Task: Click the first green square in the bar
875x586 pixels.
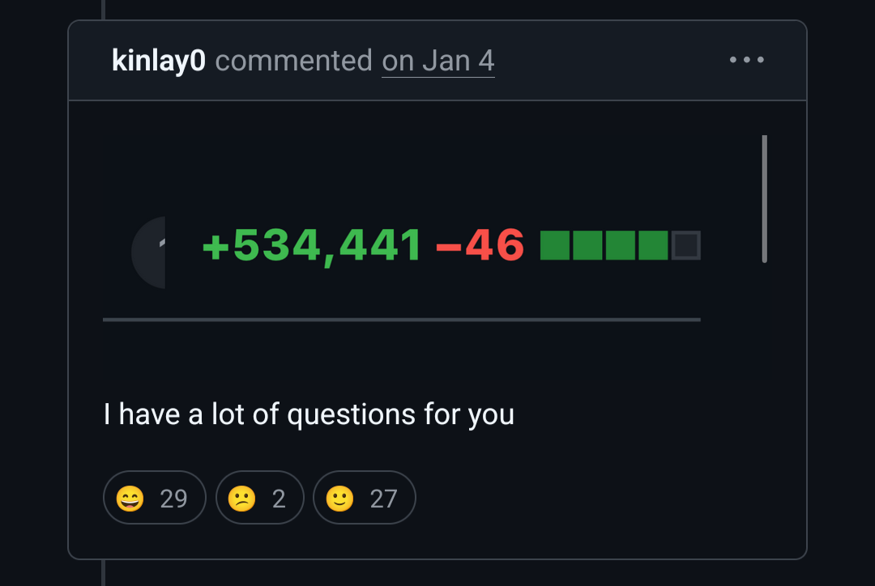Action: 556,245
